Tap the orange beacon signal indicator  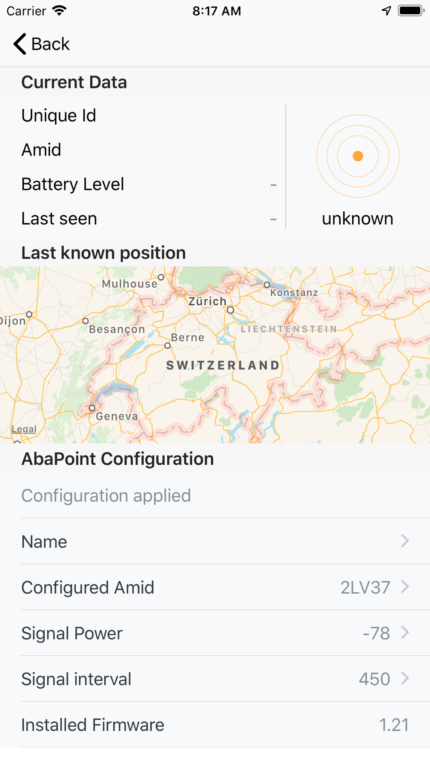[358, 156]
